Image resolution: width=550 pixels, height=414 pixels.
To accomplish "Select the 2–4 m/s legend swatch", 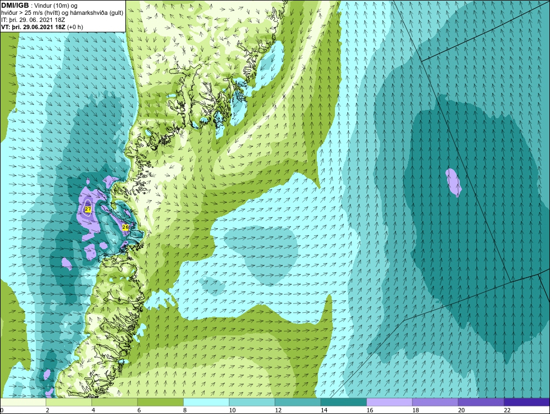I will [x=69, y=402].
